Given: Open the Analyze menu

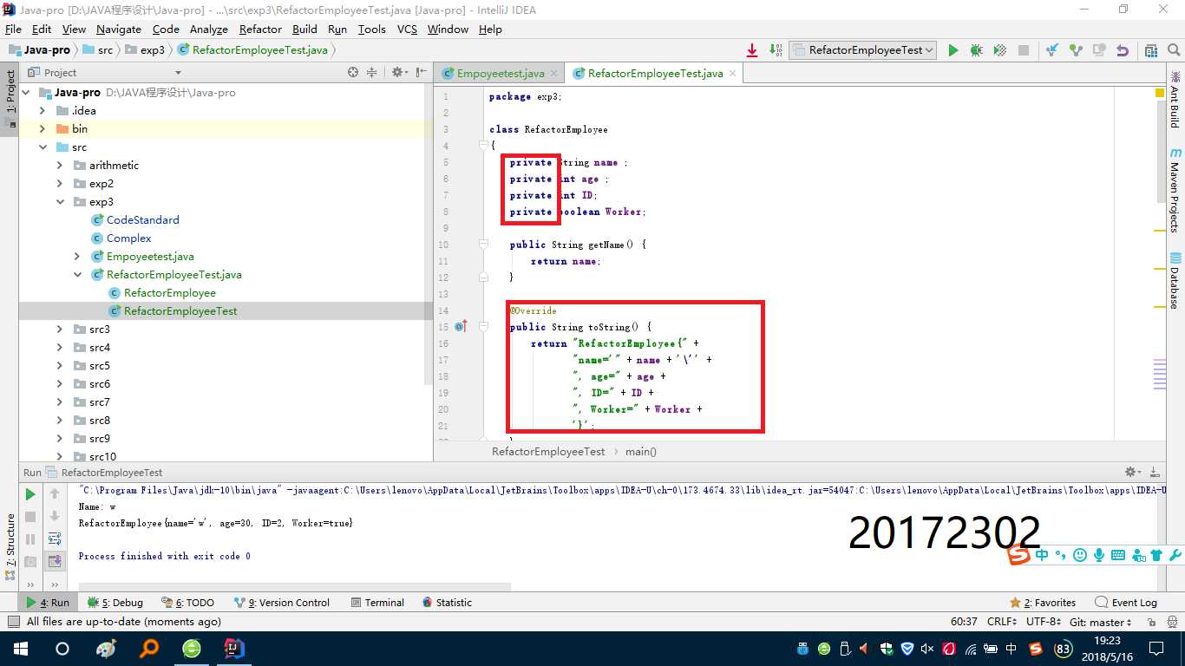Looking at the screenshot, I should click(208, 29).
